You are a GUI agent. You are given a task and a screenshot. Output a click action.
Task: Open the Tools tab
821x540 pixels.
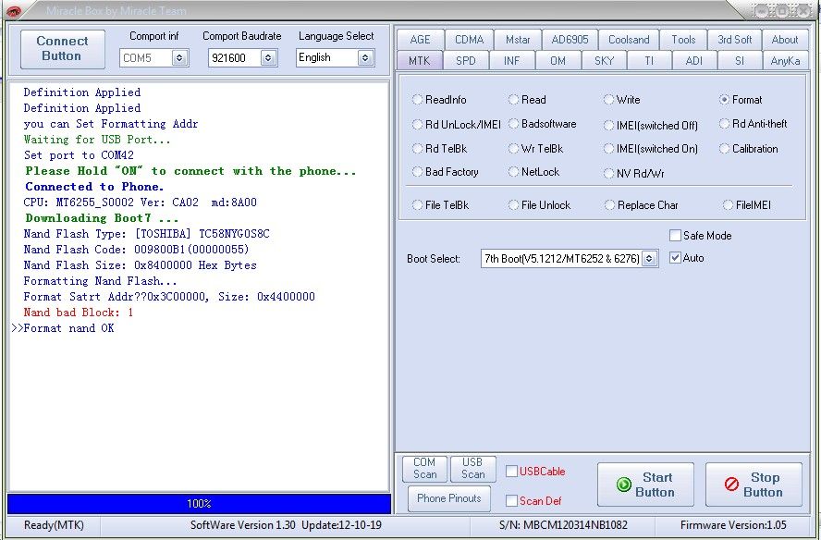683,39
